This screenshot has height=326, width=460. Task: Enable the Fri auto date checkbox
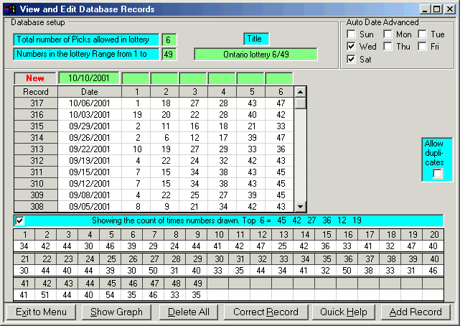point(422,47)
